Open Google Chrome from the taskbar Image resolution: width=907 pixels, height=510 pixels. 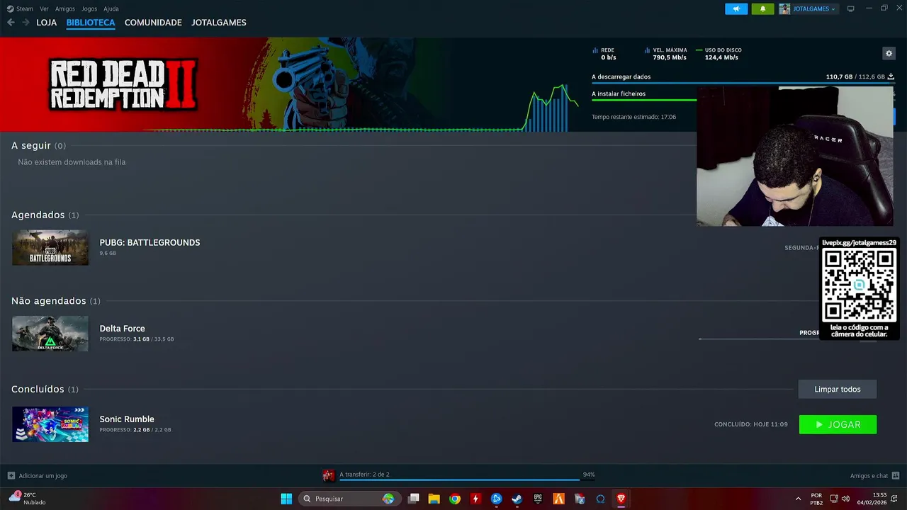[x=455, y=499]
